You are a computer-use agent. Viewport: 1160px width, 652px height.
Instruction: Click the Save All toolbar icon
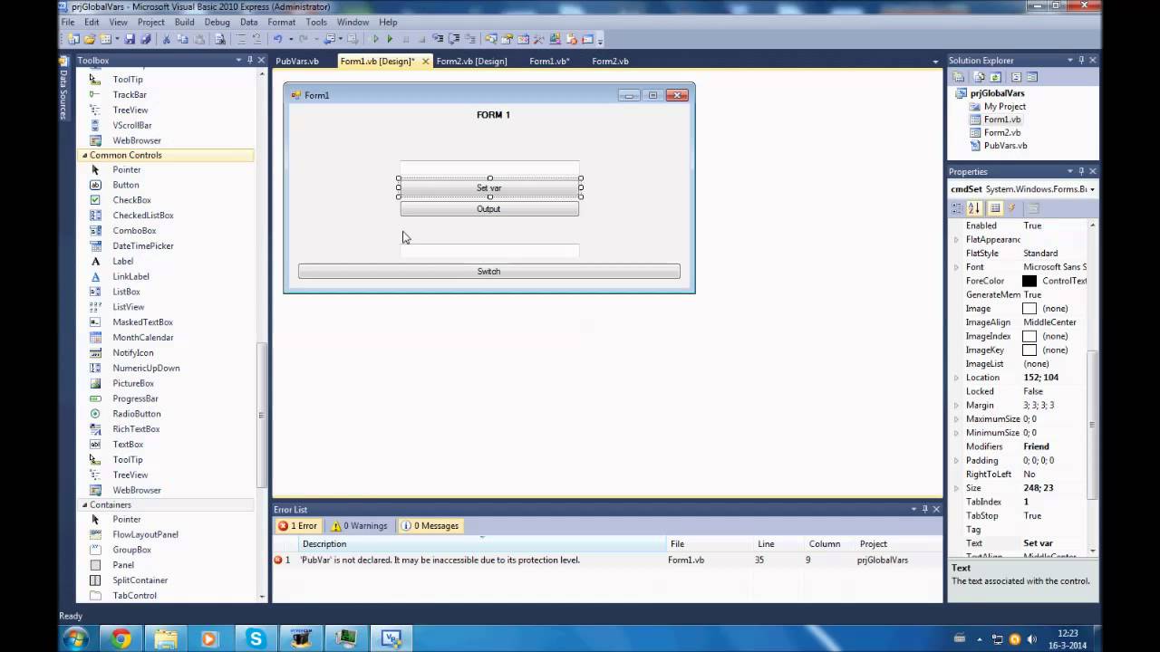pos(145,39)
